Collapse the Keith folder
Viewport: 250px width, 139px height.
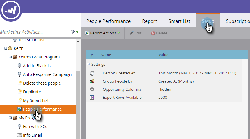pos(6,48)
